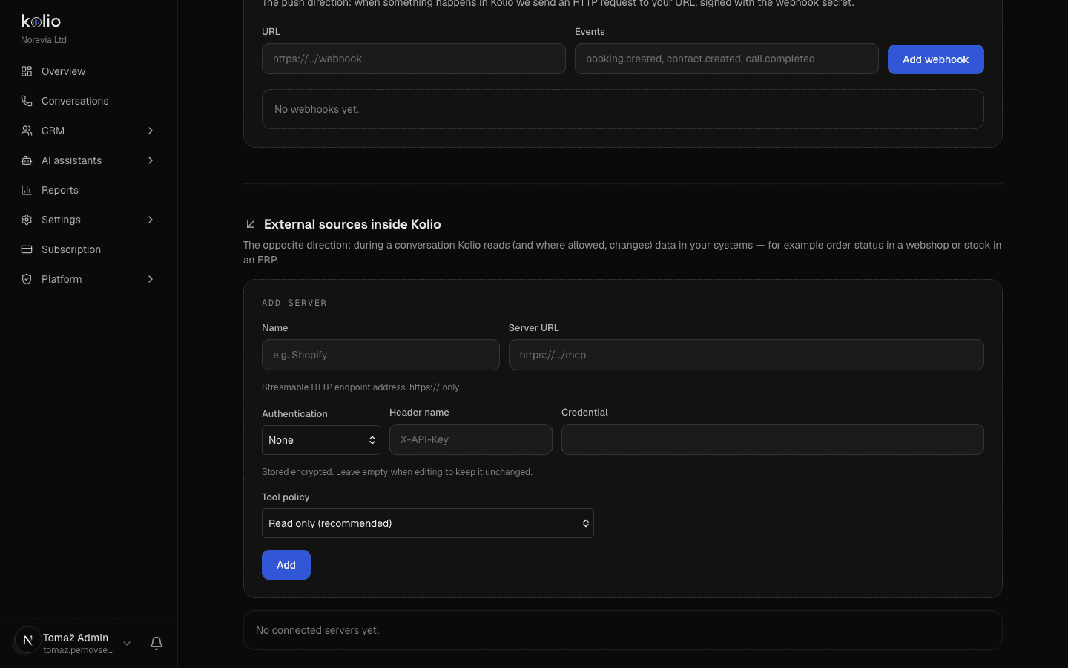Click the CRM people icon
This screenshot has height=668, width=1068.
27,131
